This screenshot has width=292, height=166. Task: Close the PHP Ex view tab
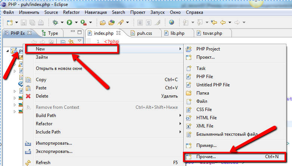(x=29, y=33)
